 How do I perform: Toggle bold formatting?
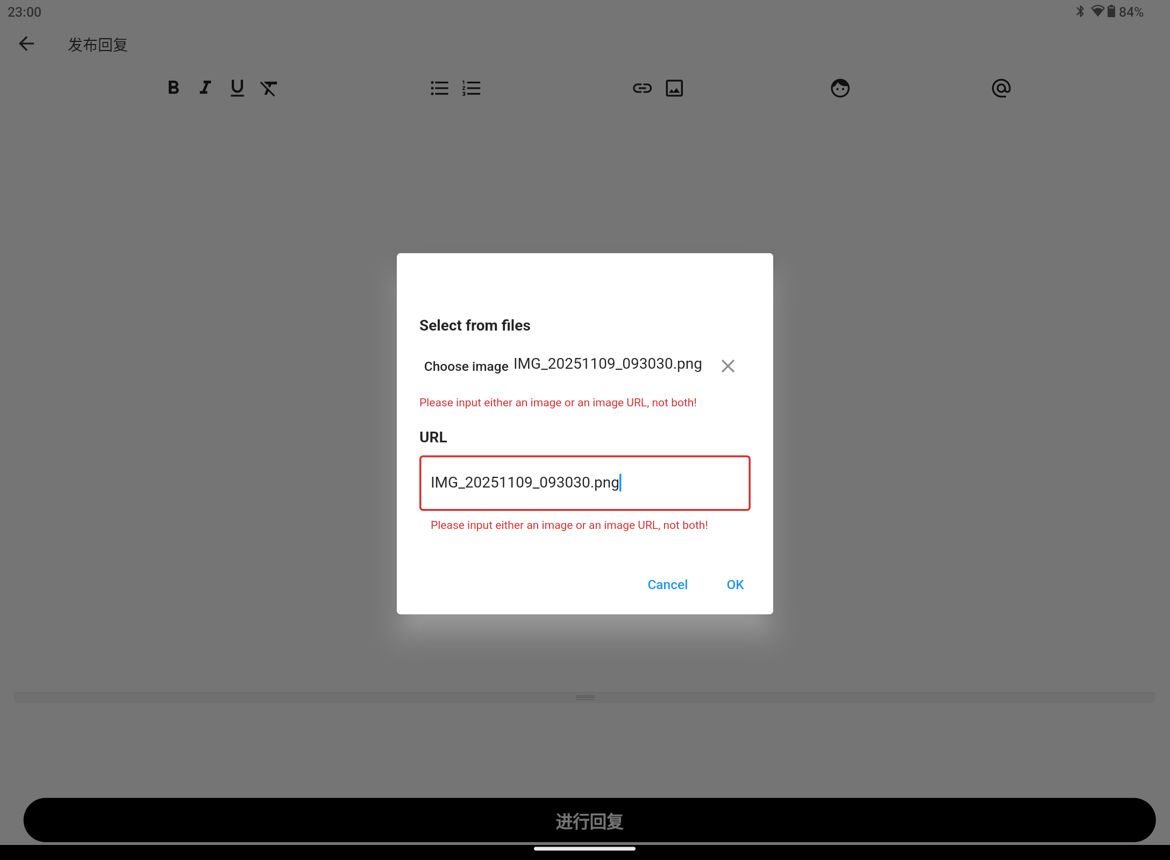(173, 88)
